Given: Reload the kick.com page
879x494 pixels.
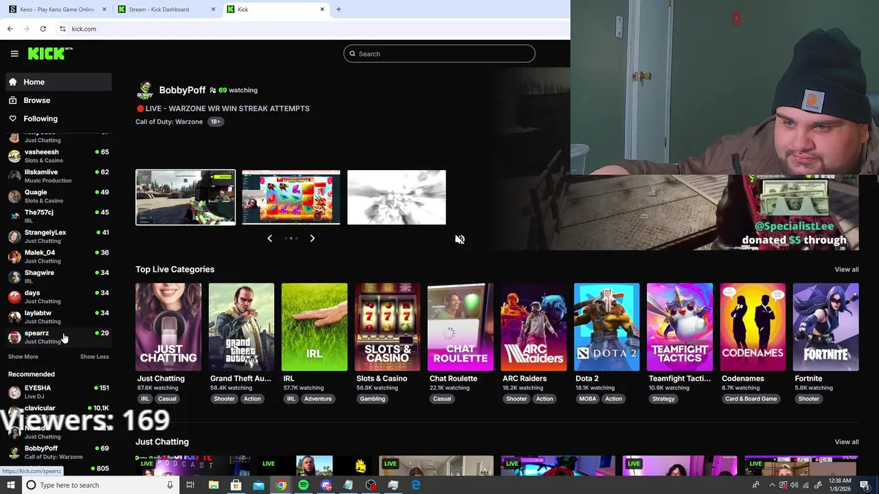Looking at the screenshot, I should tap(43, 29).
